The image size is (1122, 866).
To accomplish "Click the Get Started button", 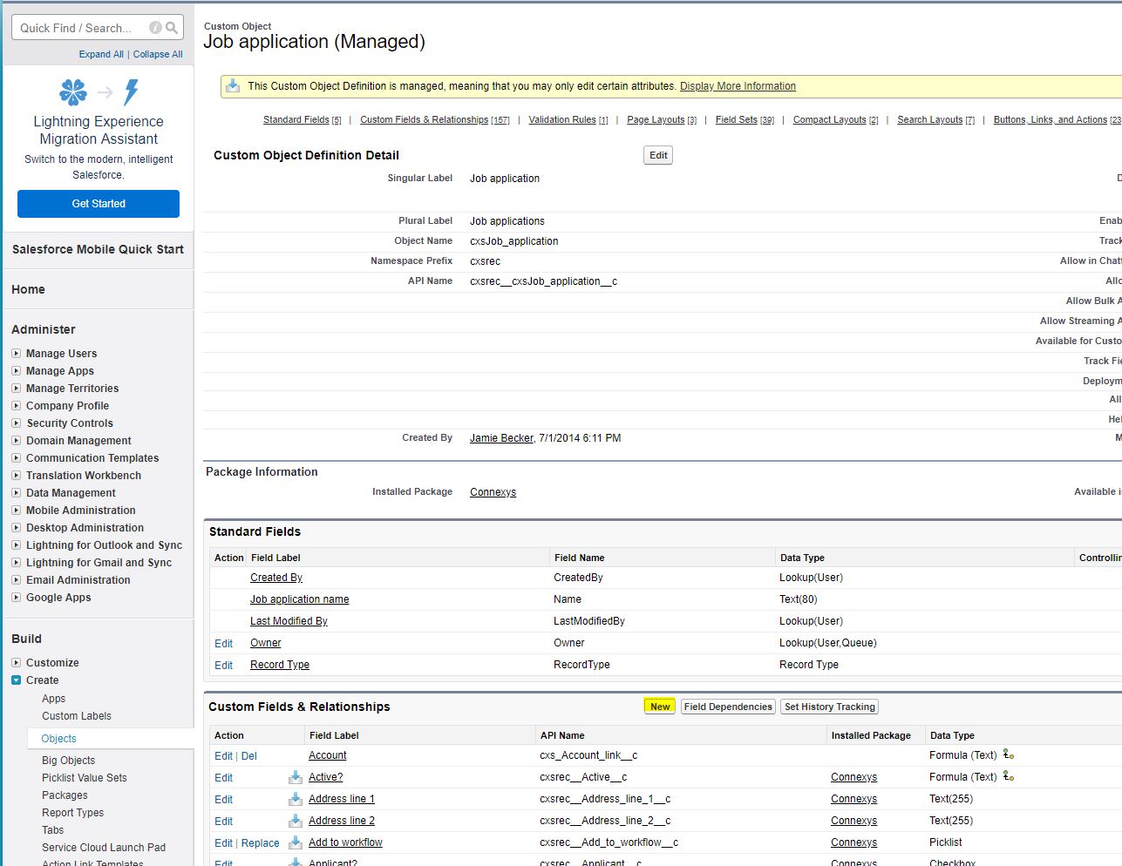I will pyautogui.click(x=99, y=204).
